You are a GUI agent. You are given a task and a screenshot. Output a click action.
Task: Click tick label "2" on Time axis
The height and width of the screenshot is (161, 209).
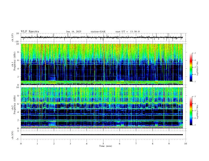pos(54,144)
